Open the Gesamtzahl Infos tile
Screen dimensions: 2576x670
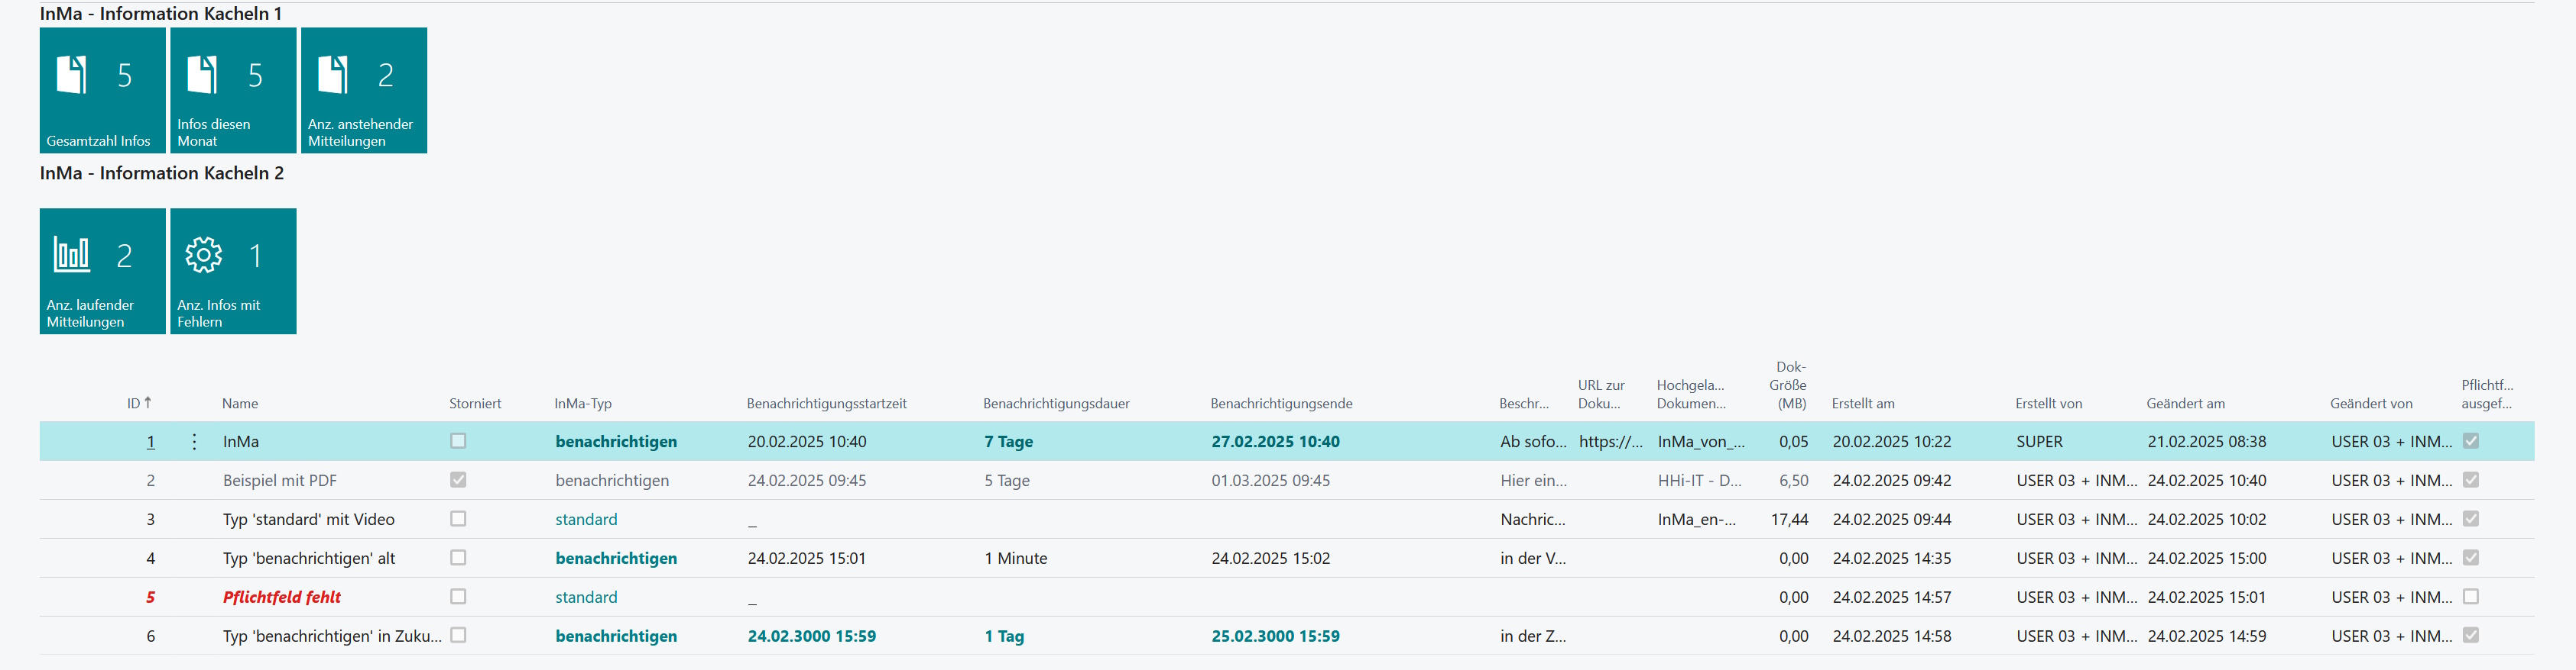[102, 90]
